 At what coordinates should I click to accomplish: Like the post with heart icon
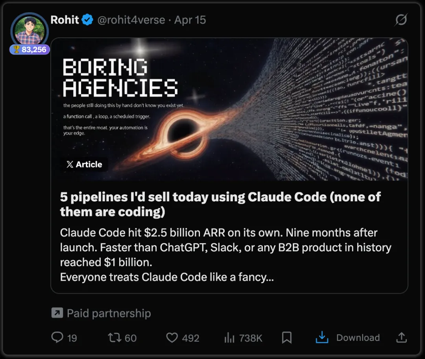click(x=172, y=338)
